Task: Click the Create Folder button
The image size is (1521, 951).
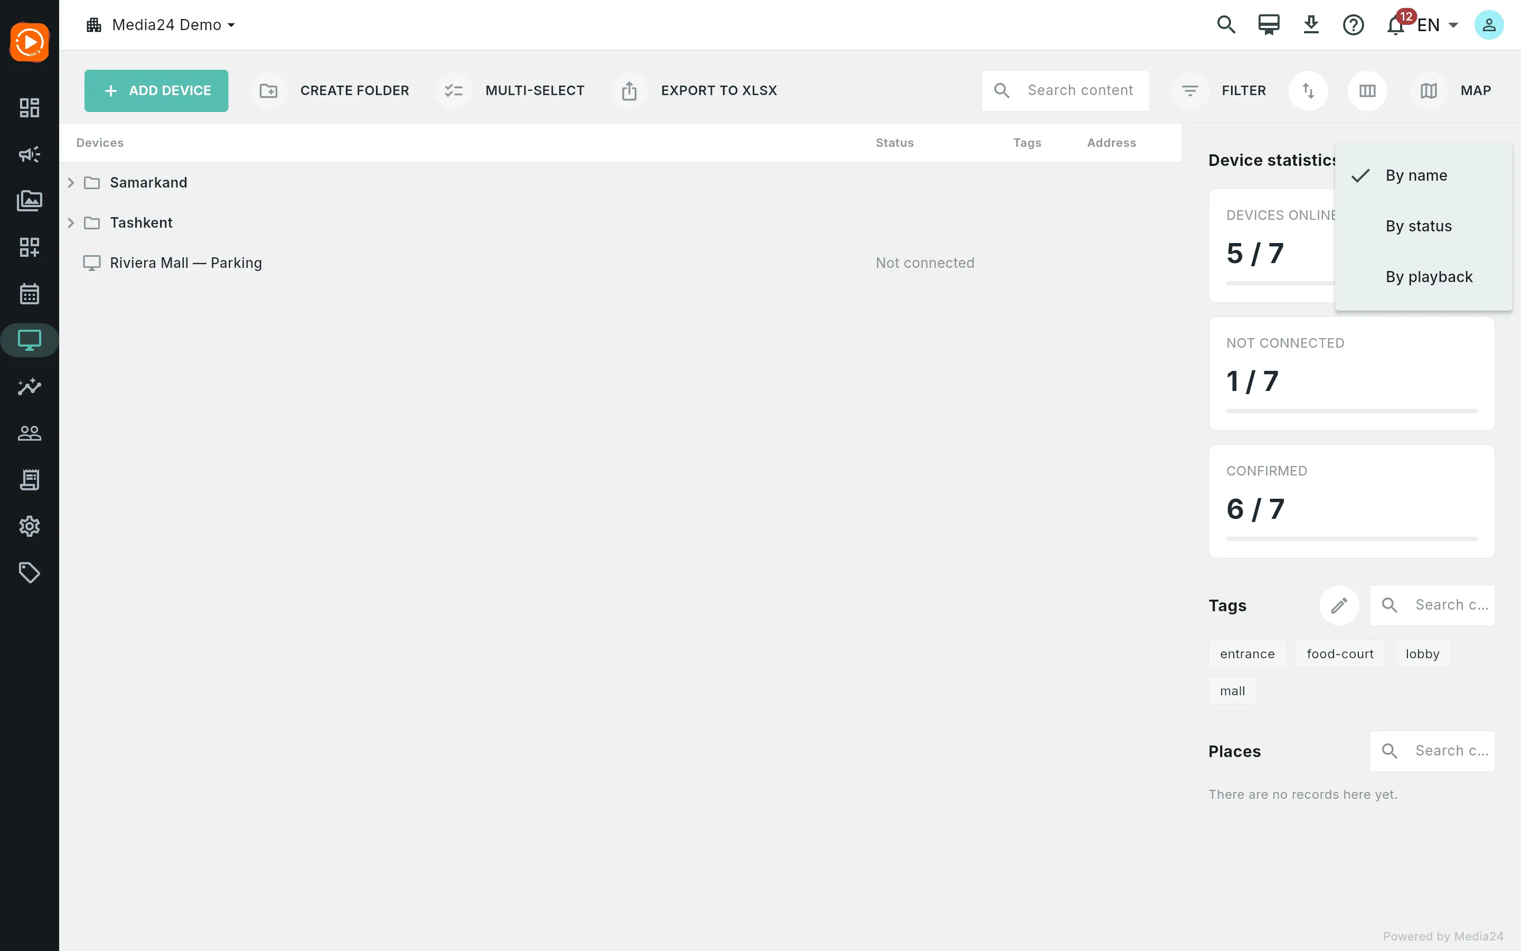Action: click(330, 90)
